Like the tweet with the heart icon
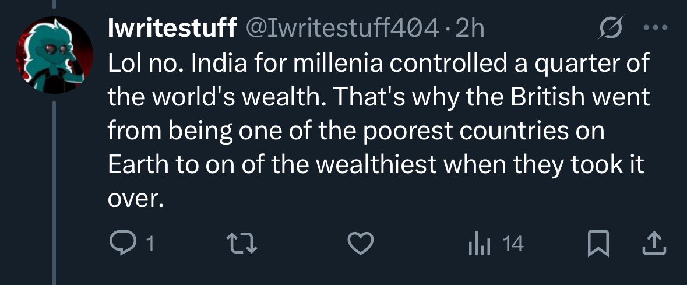687x285 pixels. click(x=361, y=244)
